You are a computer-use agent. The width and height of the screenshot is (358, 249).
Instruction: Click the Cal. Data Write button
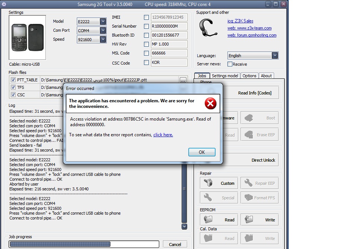point(260,239)
